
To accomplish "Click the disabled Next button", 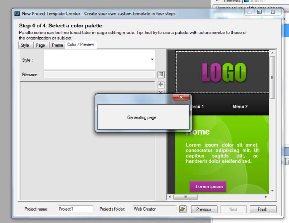I will 233,209.
